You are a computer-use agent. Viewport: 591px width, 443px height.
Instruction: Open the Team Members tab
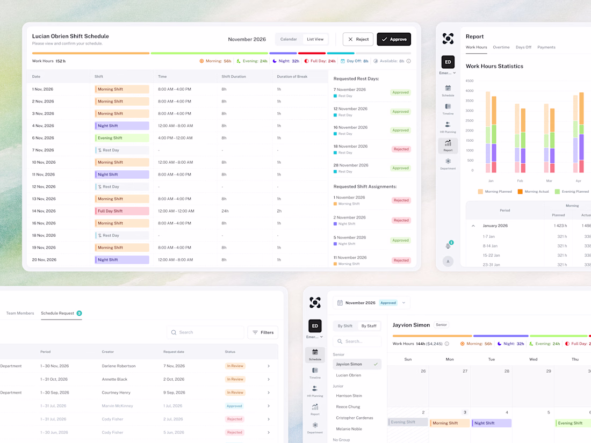pos(20,313)
